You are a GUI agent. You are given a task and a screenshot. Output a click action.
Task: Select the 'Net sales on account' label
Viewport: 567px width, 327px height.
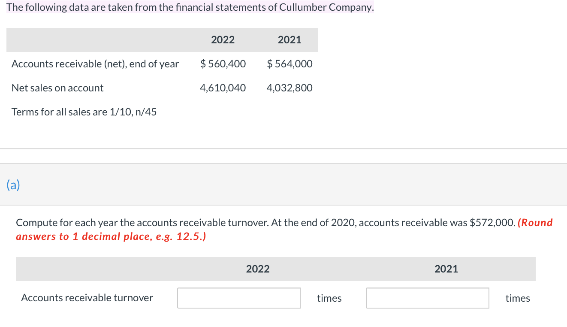click(57, 88)
